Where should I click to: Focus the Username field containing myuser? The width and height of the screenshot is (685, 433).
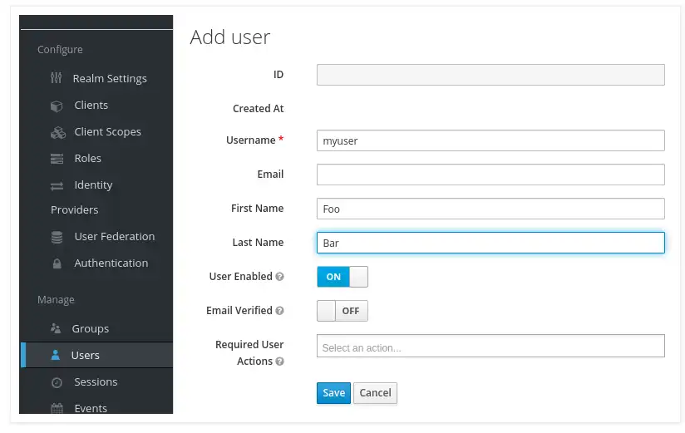click(x=490, y=140)
